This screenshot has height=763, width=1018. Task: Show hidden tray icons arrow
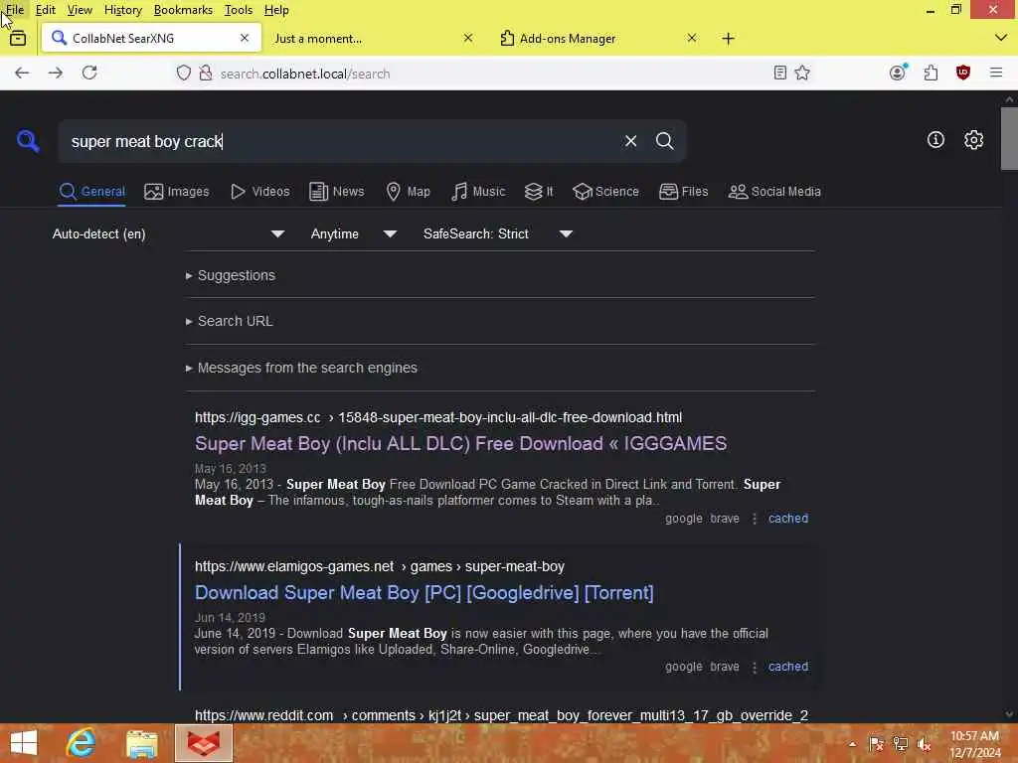click(x=852, y=744)
